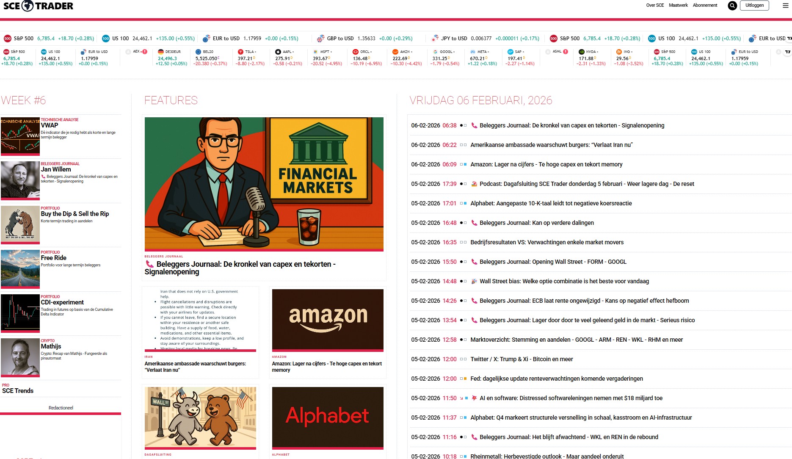792x459 pixels.
Task: Click the Jan Willem portrait thumbnail
Action: click(20, 180)
